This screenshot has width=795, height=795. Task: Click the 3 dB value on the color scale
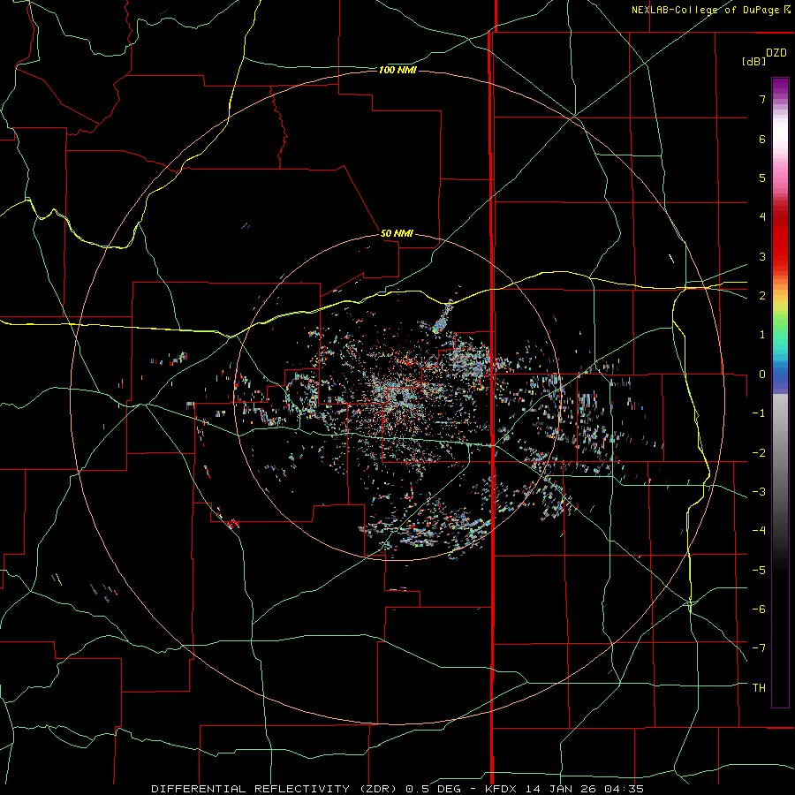tap(762, 256)
